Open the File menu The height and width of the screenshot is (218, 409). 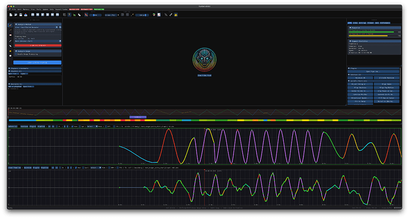click(14, 9)
